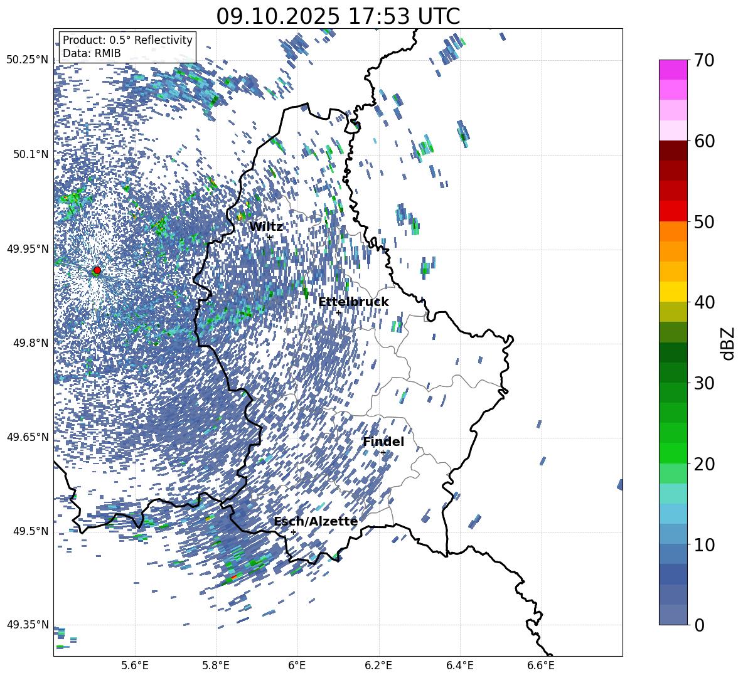Click the Wiltz city label
This screenshot has height=678, width=743.
click(x=266, y=226)
